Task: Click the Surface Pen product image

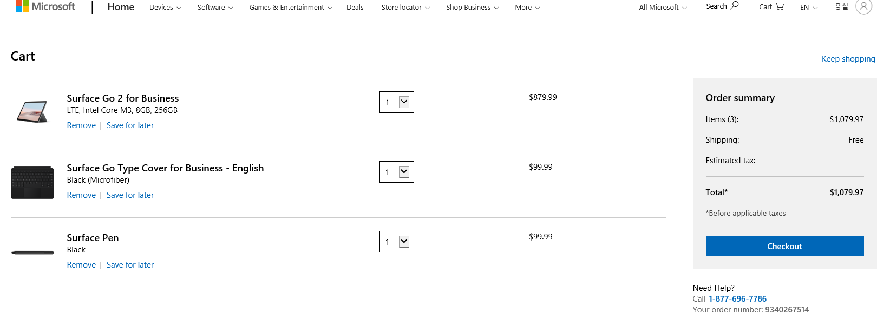Action: tap(32, 252)
